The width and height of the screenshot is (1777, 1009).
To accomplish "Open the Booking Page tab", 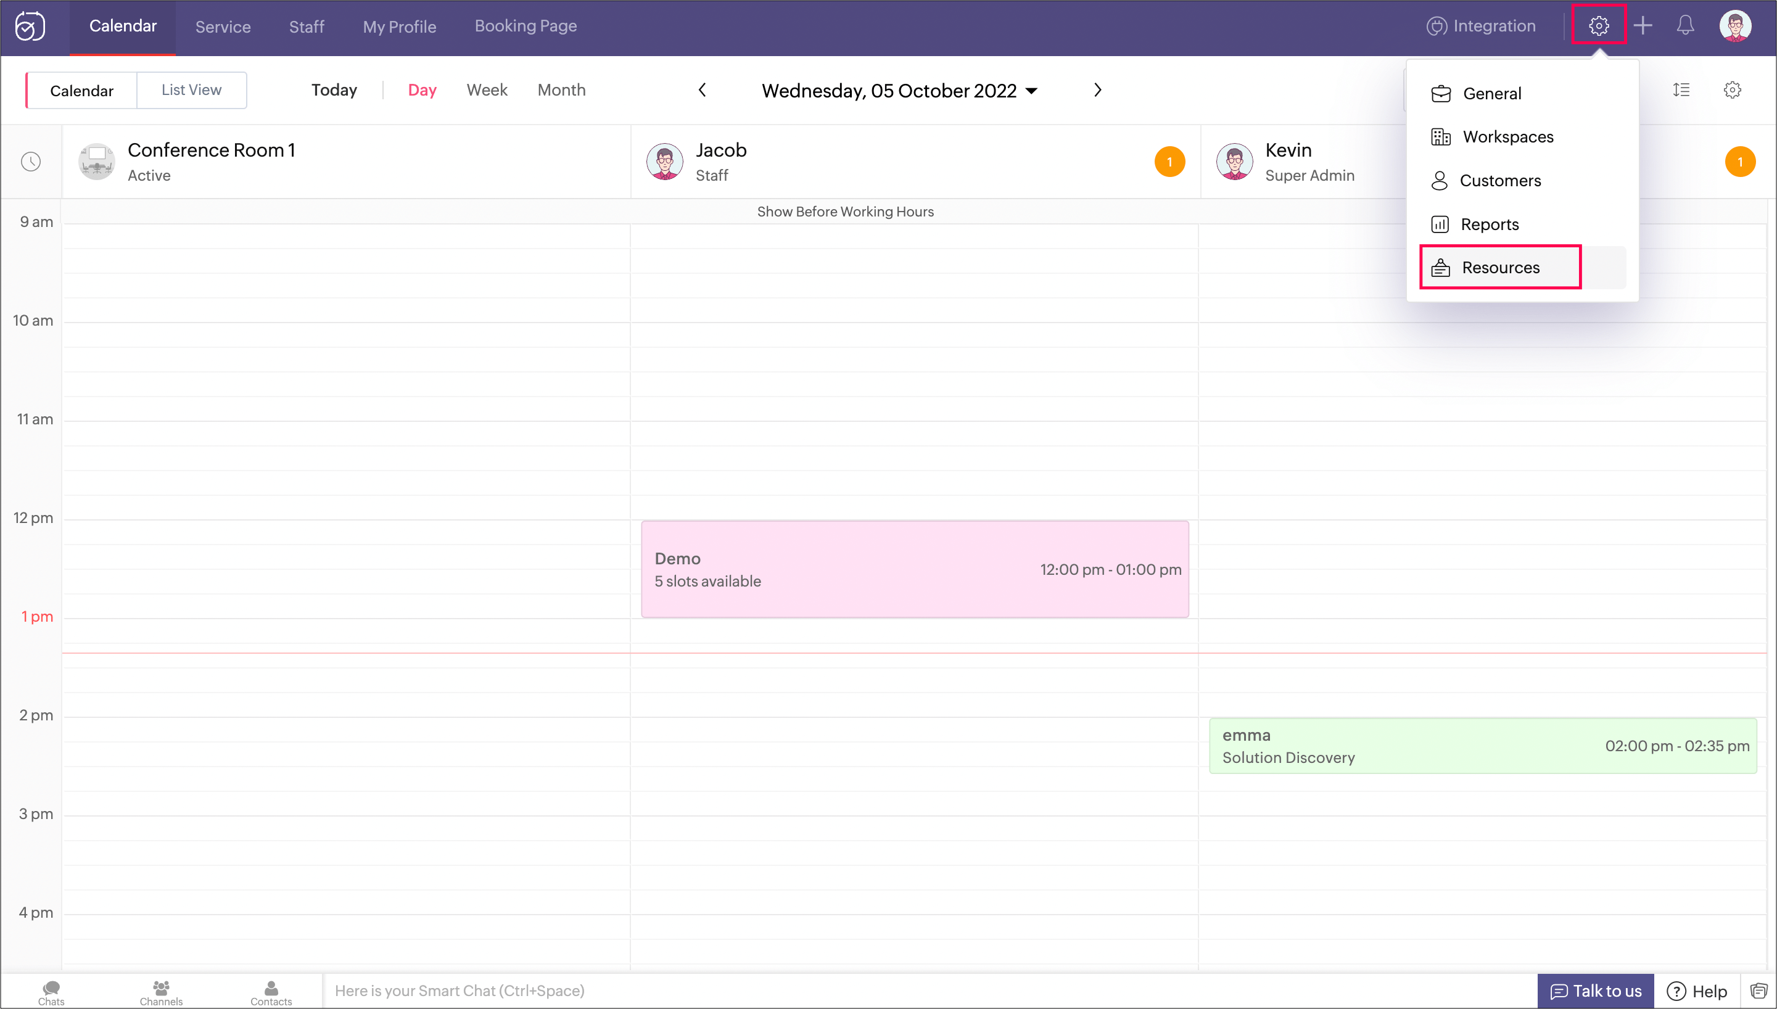I will (526, 27).
